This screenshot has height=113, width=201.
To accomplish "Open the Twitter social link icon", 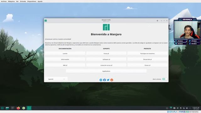I will pyautogui.click(x=108, y=80).
